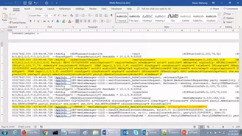Open the Paragraph dialog launcher
The width and height of the screenshot is (242, 136).
click(113, 27)
